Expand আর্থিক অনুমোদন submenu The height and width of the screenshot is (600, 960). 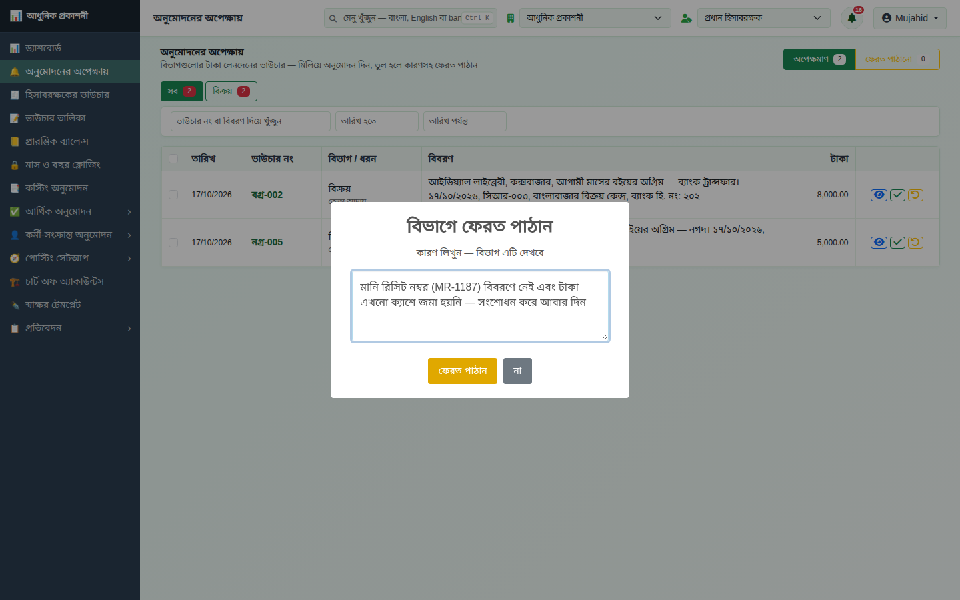coord(70,211)
